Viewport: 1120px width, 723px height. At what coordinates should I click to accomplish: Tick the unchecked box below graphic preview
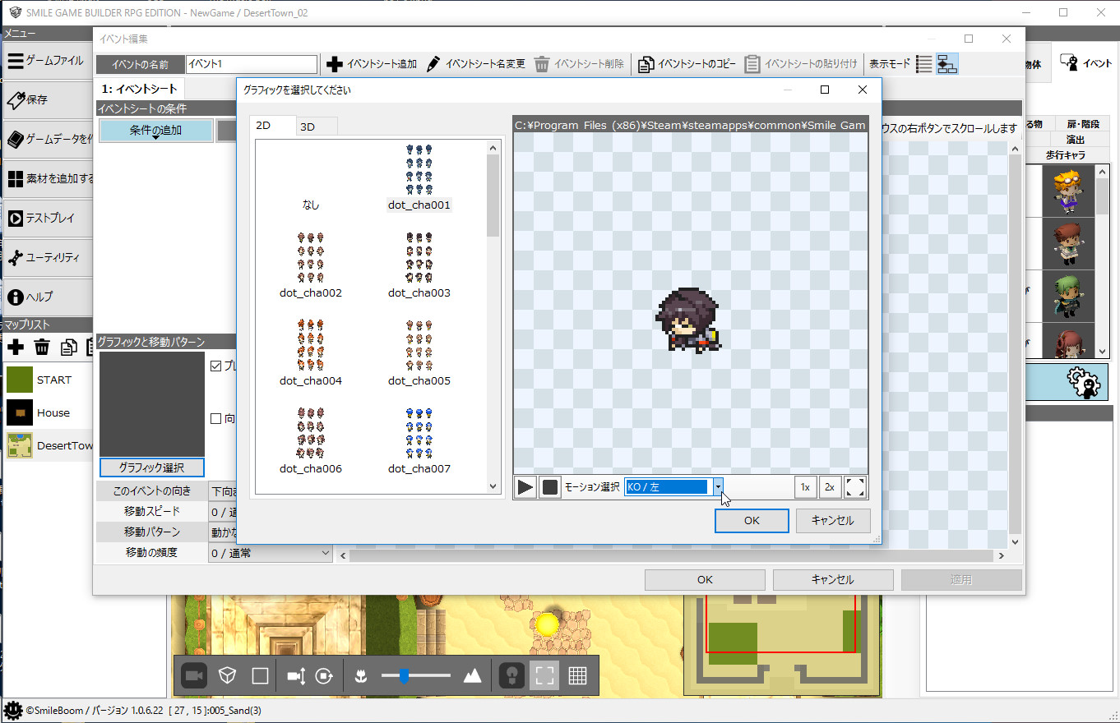click(216, 418)
